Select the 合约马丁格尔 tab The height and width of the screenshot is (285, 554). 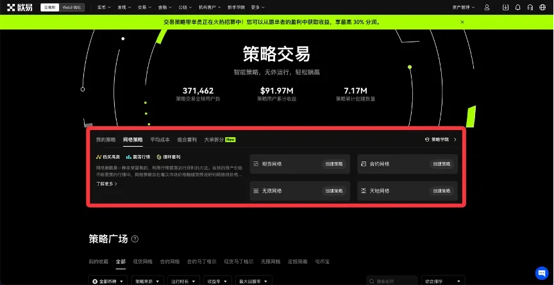tap(201, 261)
